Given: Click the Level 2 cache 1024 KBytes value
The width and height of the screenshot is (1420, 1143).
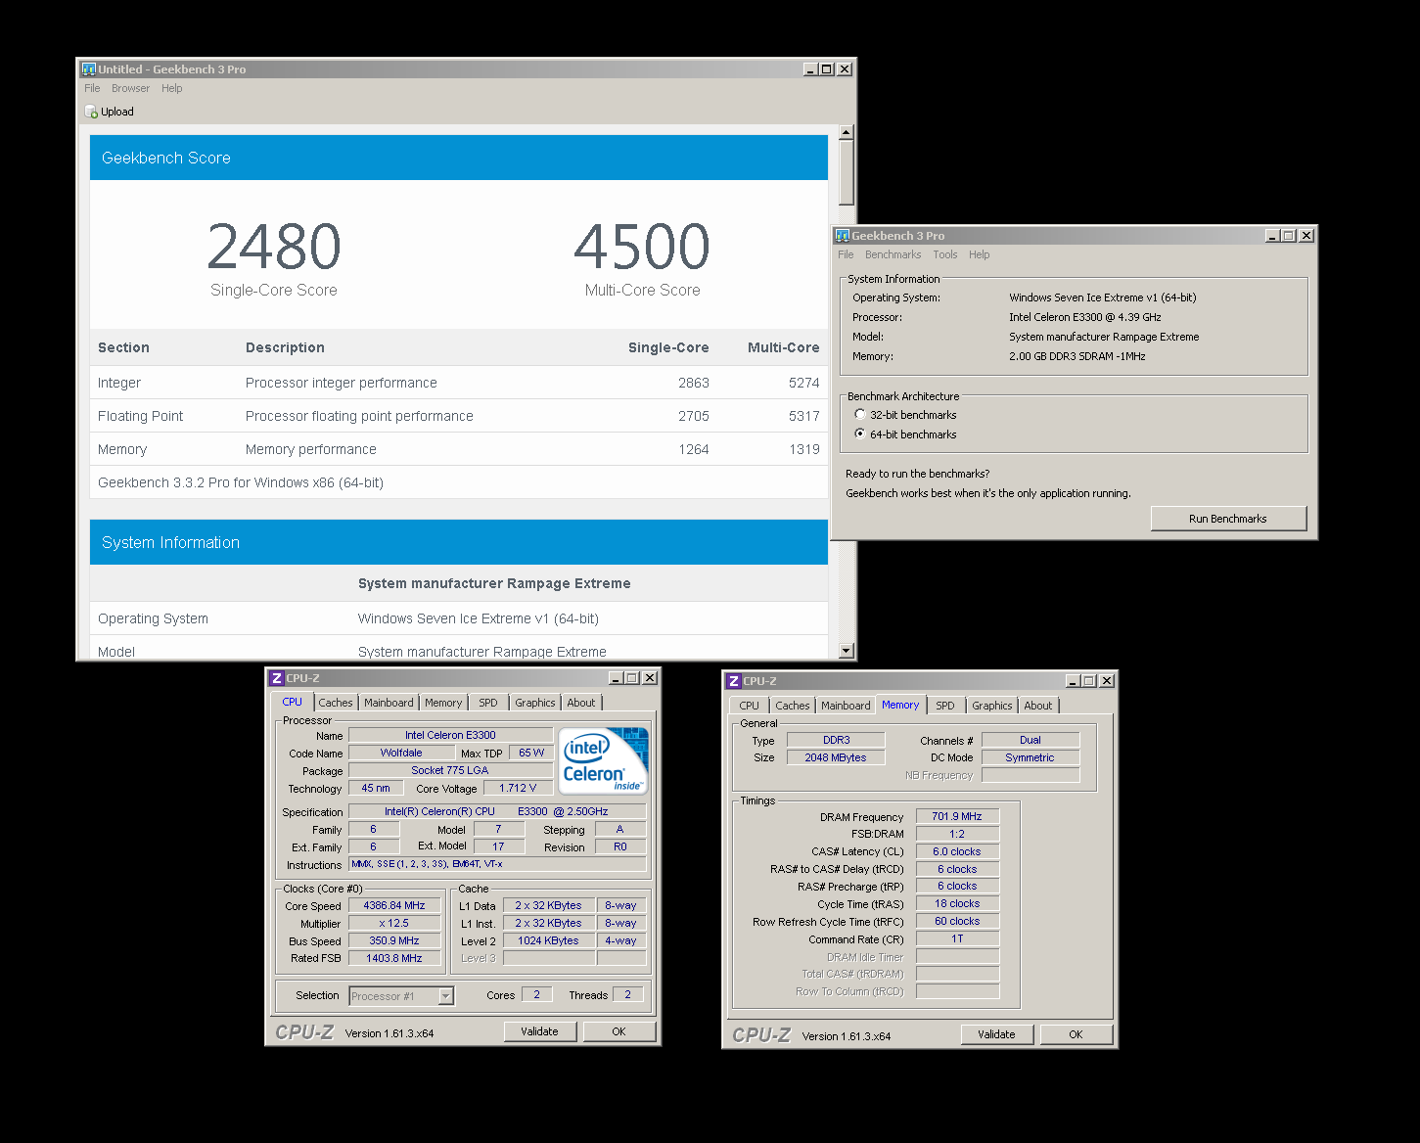Looking at the screenshot, I should [x=549, y=940].
